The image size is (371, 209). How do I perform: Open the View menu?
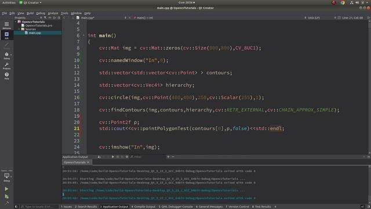pyautogui.click(x=21, y=13)
